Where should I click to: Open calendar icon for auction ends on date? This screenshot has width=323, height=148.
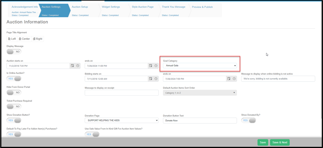[150, 66]
